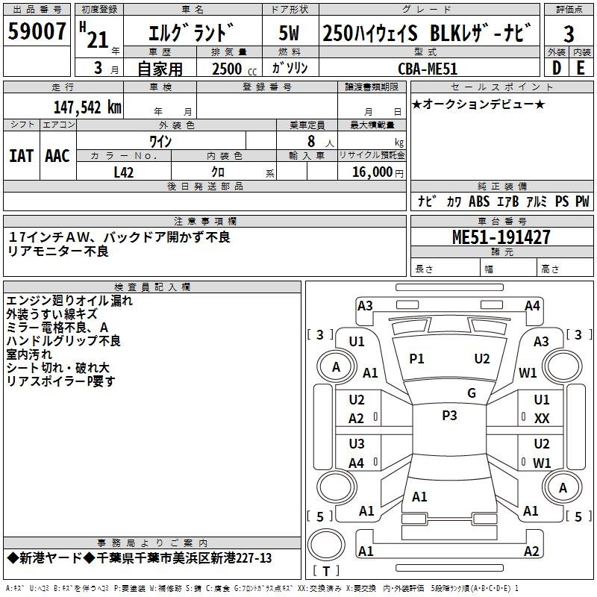Image resolution: width=597 pixels, height=597 pixels.
Task: Select the overall evaluation score 3
Action: (x=569, y=34)
